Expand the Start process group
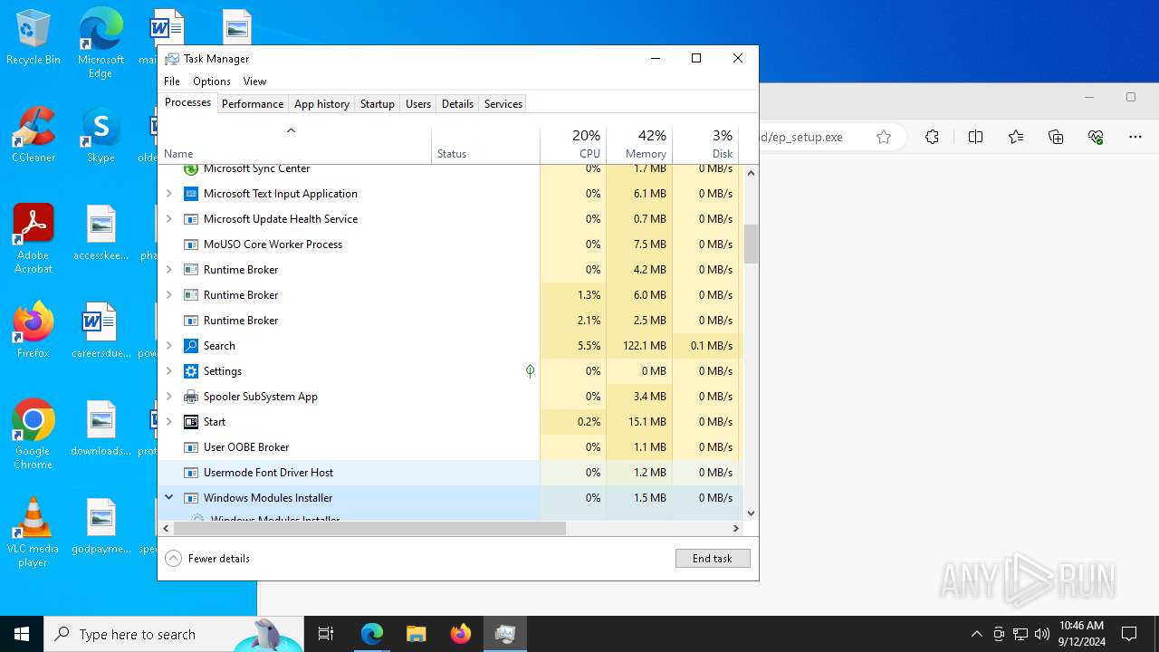The width and height of the screenshot is (1159, 652). point(168,422)
